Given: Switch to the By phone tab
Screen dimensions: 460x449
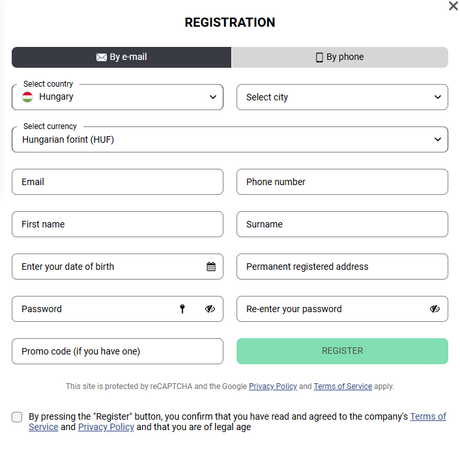Looking at the screenshot, I should 339,57.
